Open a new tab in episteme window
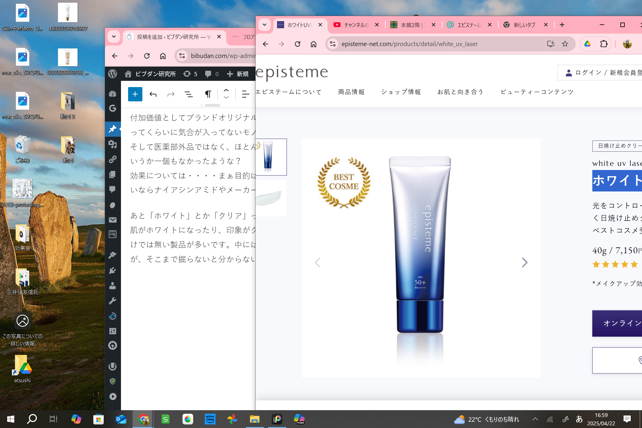Screen dimensions: 642x428 pyautogui.click(x=562, y=25)
